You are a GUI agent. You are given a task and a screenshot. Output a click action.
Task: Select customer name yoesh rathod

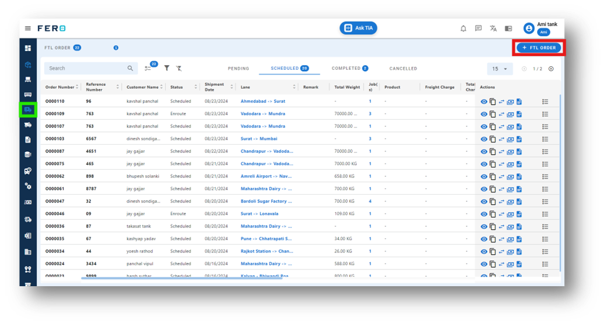pyautogui.click(x=139, y=251)
